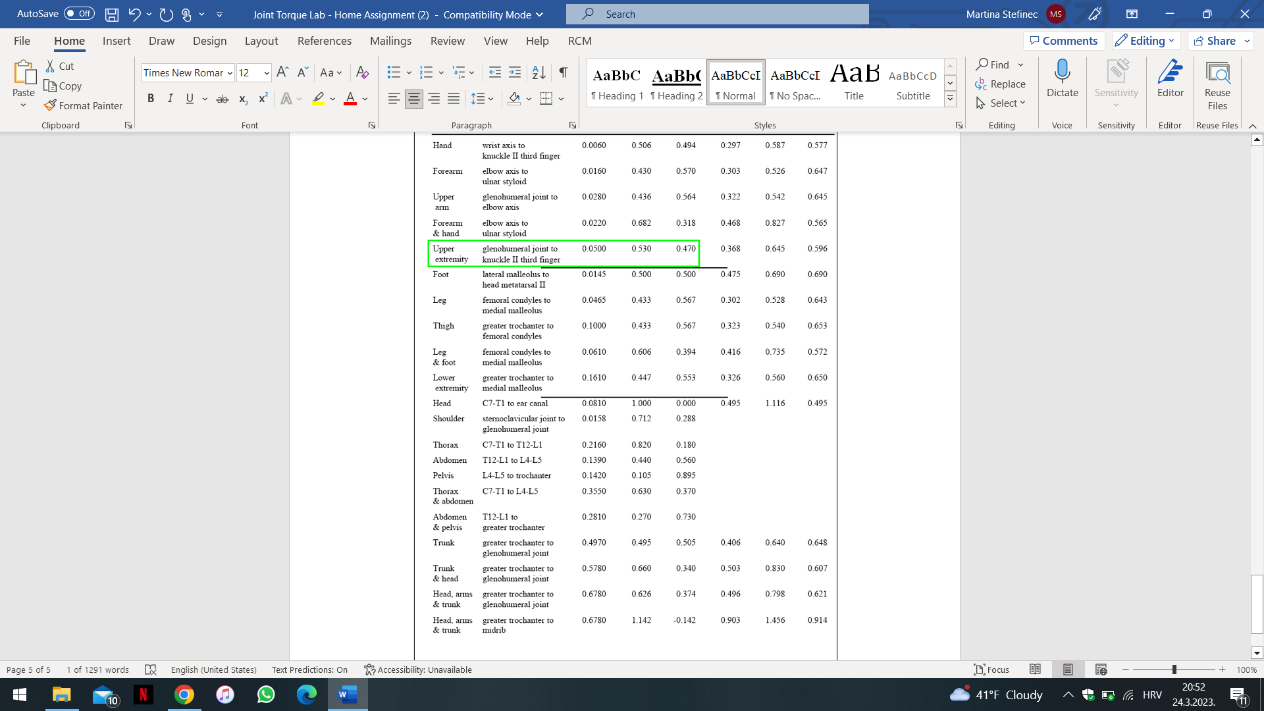Click Accessibility: Unavailable in status bar
The height and width of the screenshot is (711, 1264).
click(418, 670)
